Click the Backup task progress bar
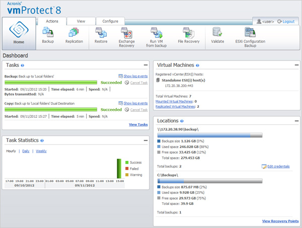Viewport: 302px width, 228px height. [x=51, y=83]
